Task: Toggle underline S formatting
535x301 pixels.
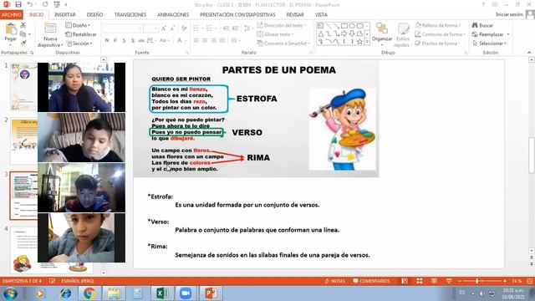Action: 124,40
